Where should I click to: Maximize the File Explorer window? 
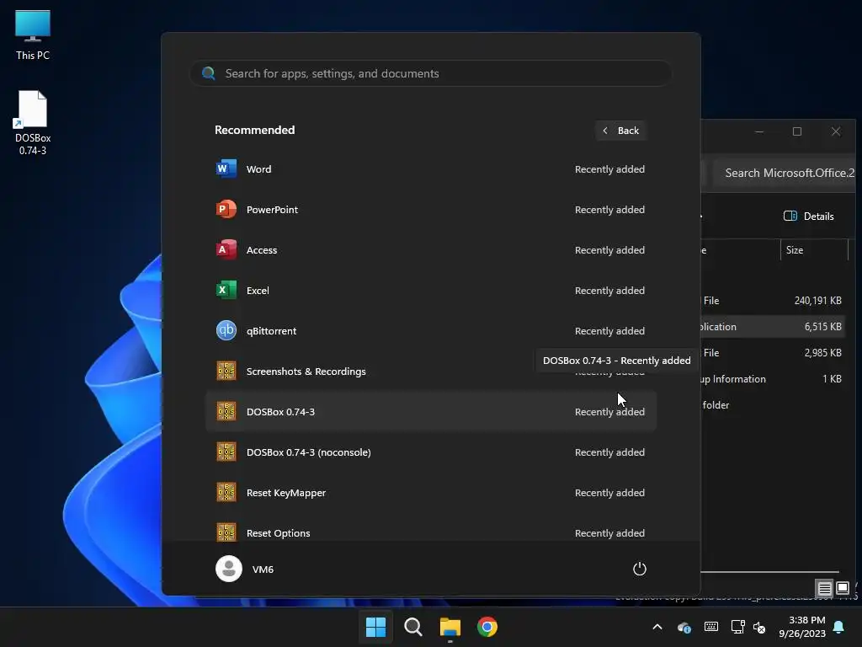click(x=797, y=131)
